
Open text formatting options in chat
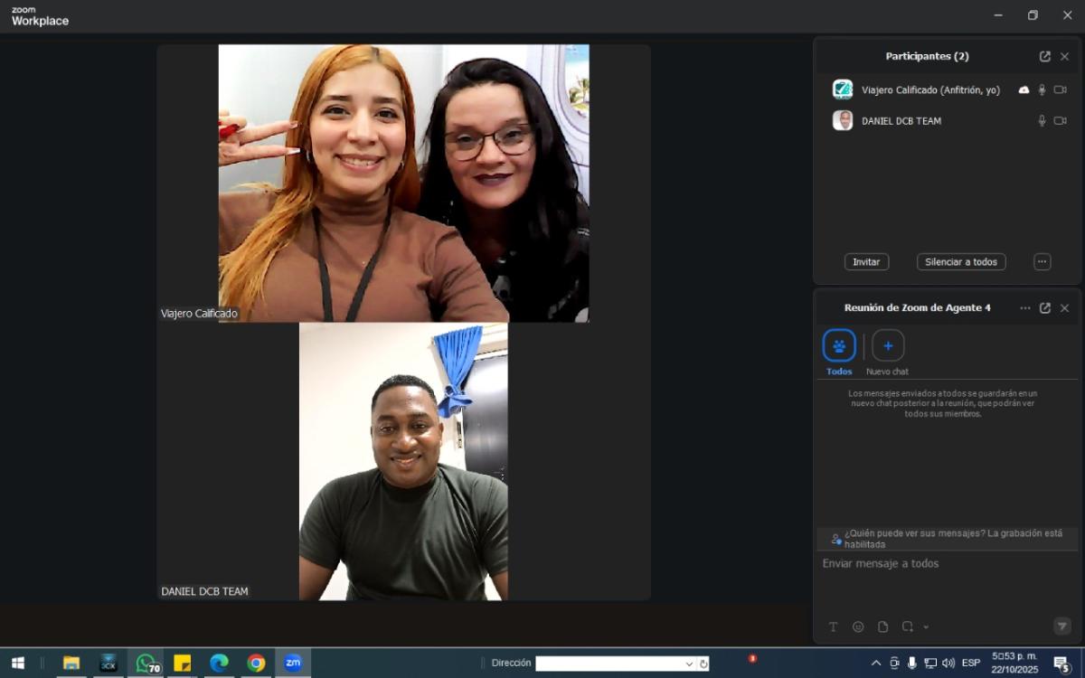833,626
